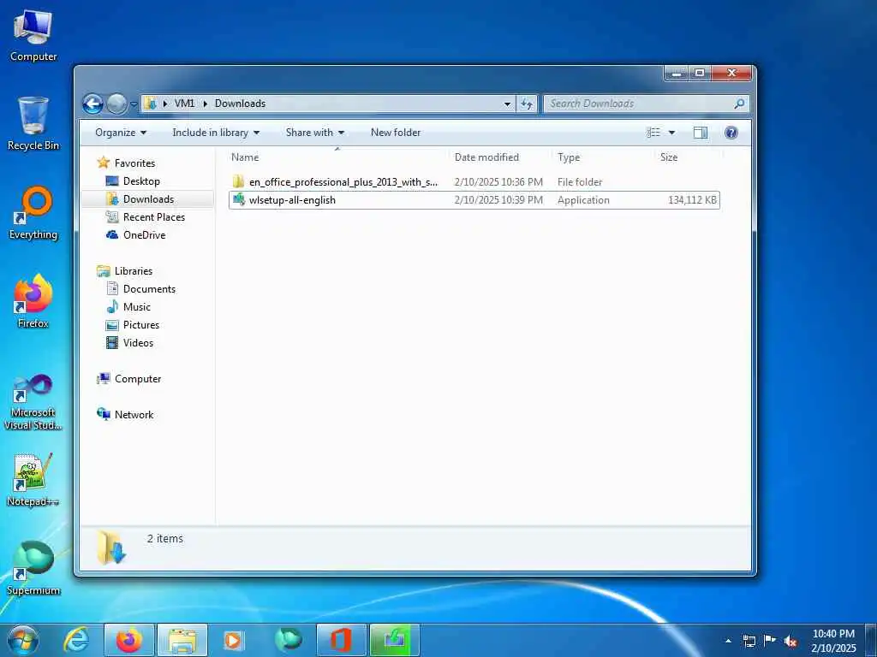Launch Internet Explorer from the taskbar

[x=75, y=640]
